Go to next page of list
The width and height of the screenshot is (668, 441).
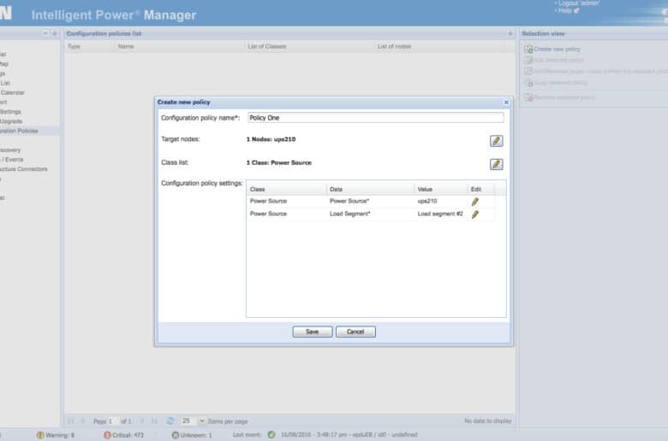tap(142, 421)
